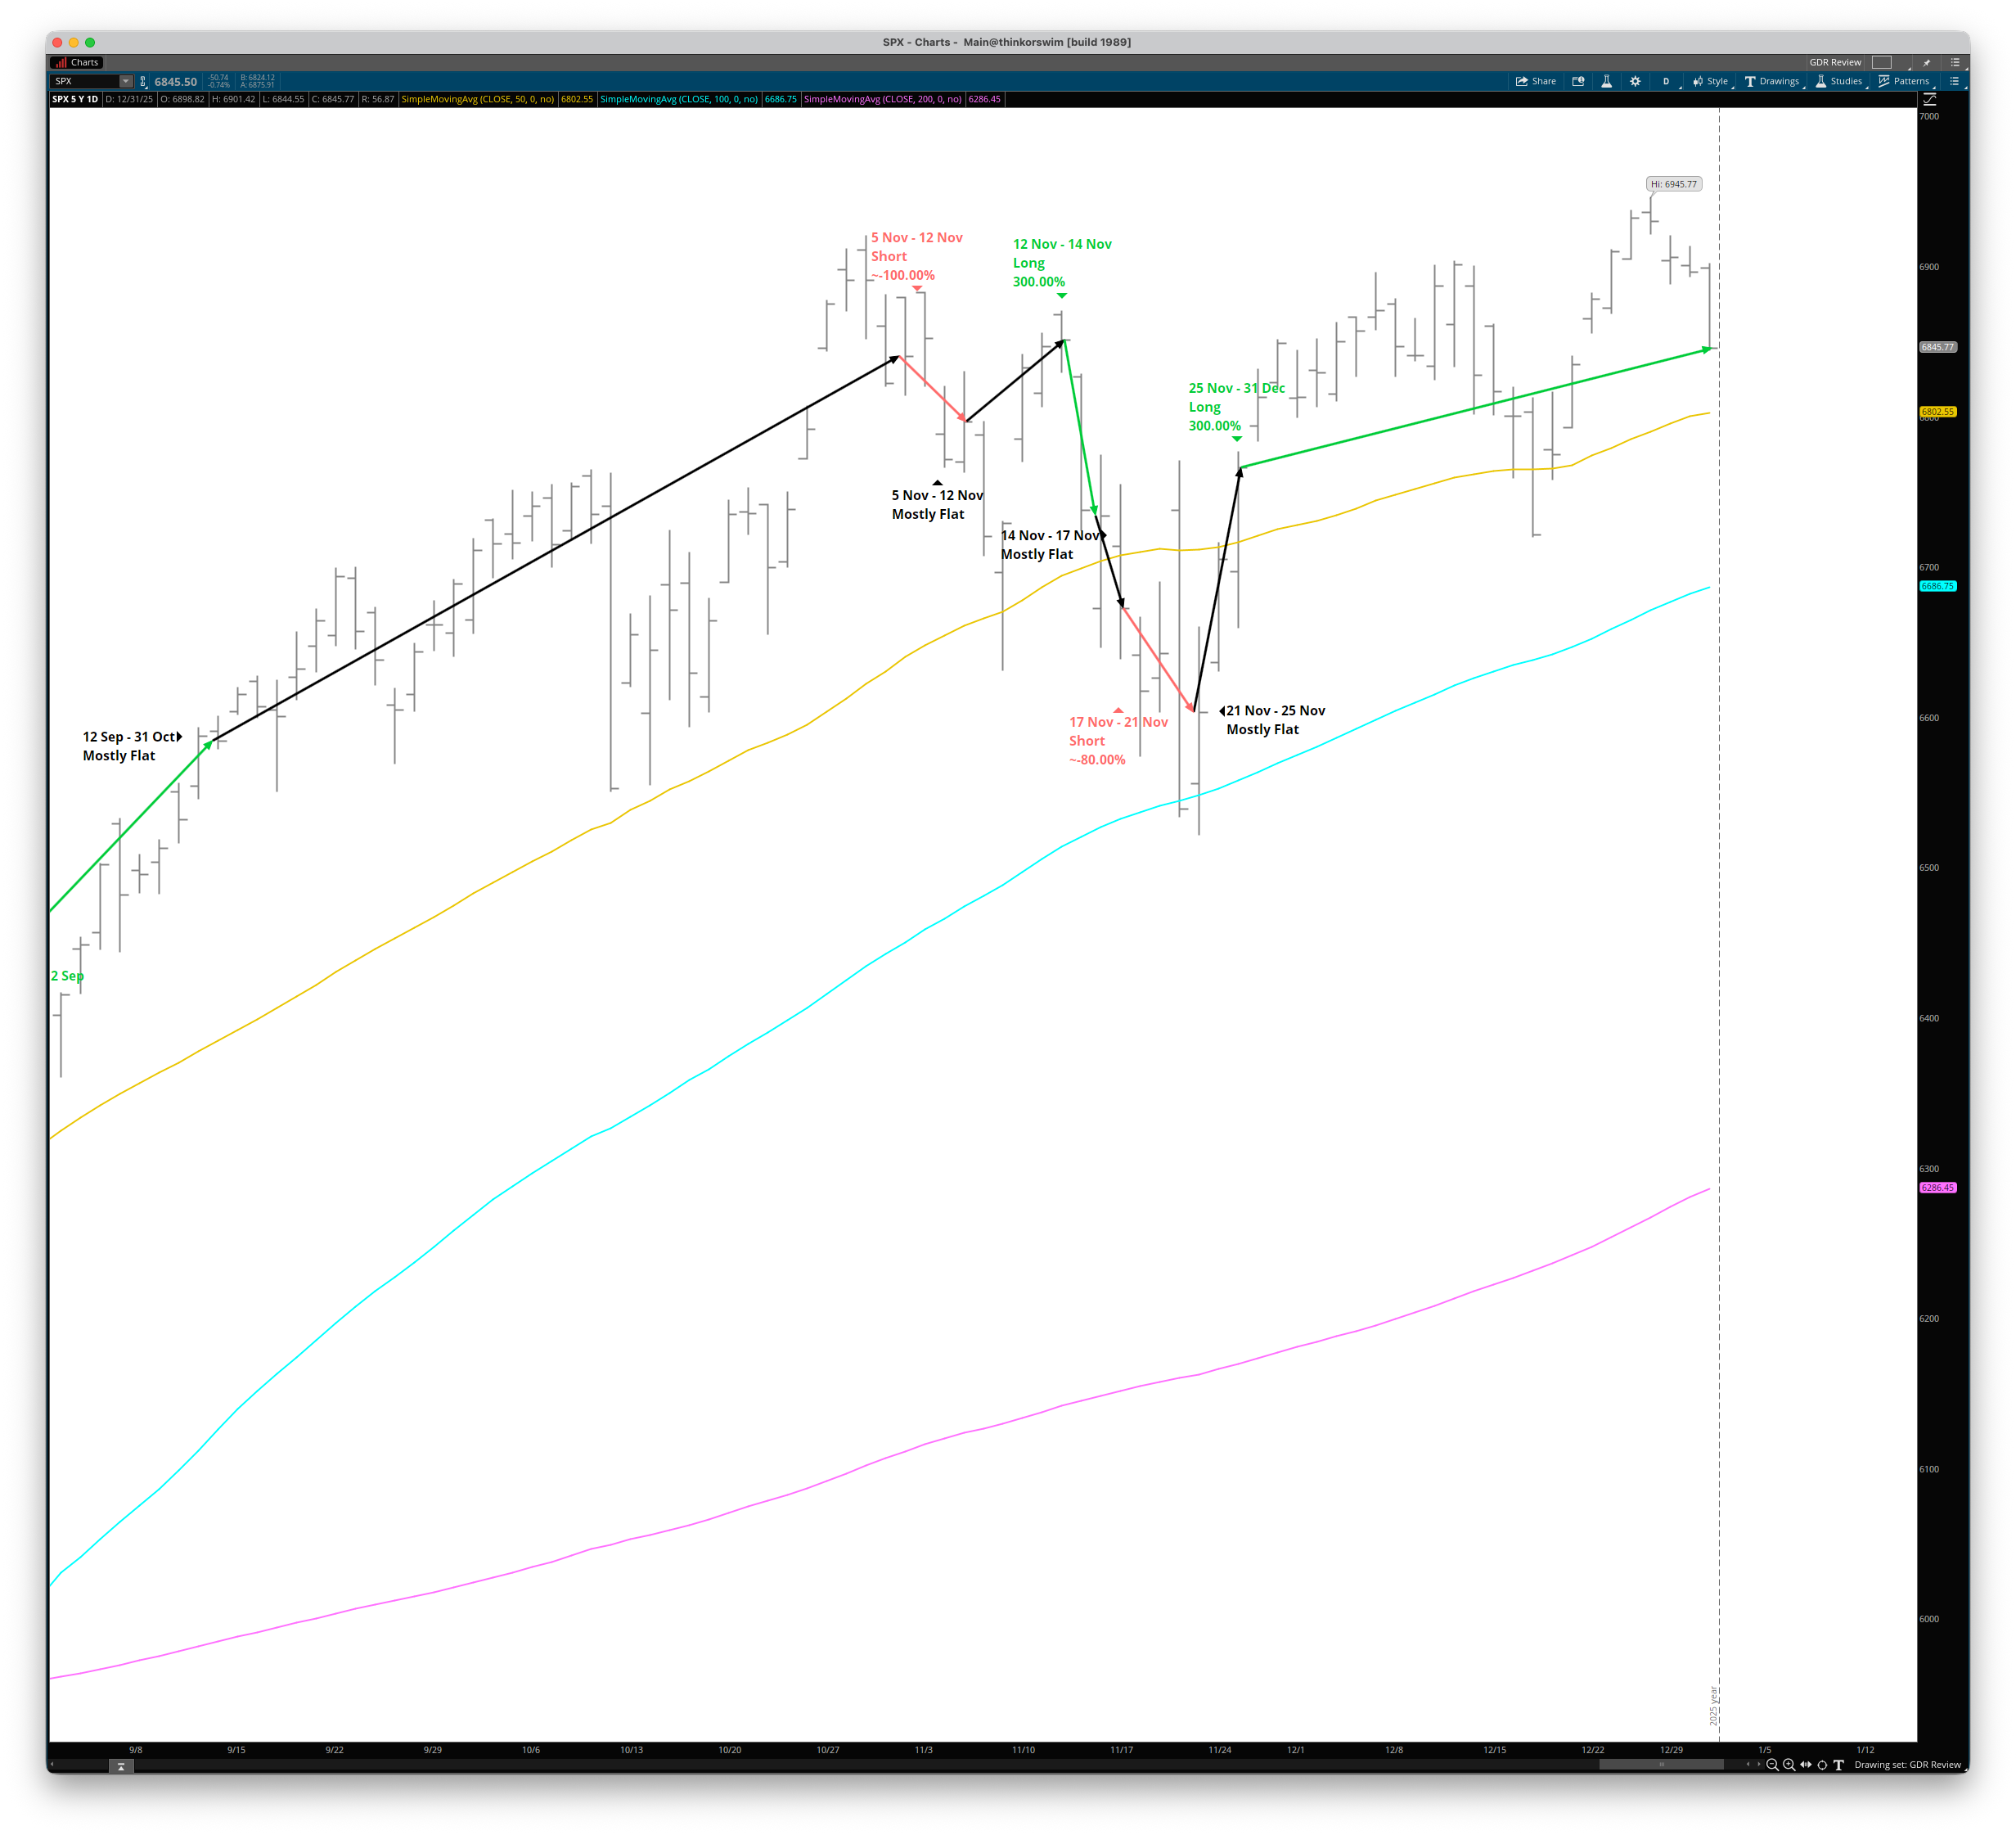Click the price level alert icon
2016x1835 pixels.
click(1578, 81)
